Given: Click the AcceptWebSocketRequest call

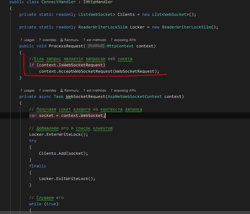Looking at the screenshot, I should [x=85, y=71].
